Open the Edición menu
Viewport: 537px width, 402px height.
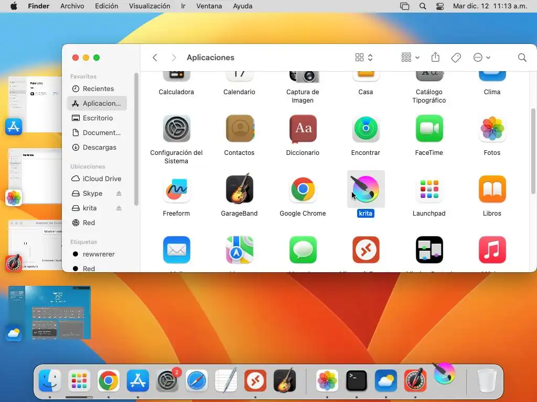click(x=106, y=6)
